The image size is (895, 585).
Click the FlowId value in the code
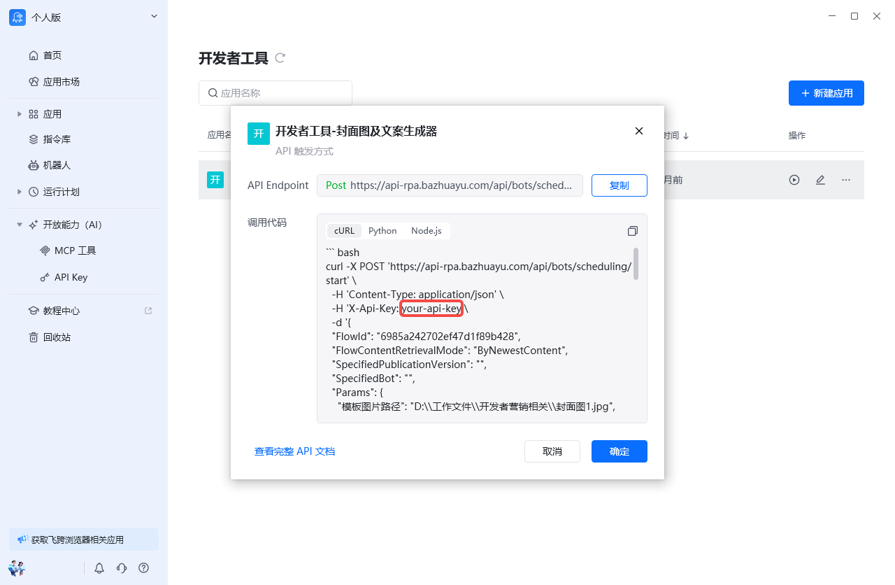(449, 336)
